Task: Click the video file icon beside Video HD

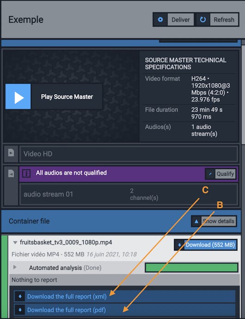Action: (11, 153)
